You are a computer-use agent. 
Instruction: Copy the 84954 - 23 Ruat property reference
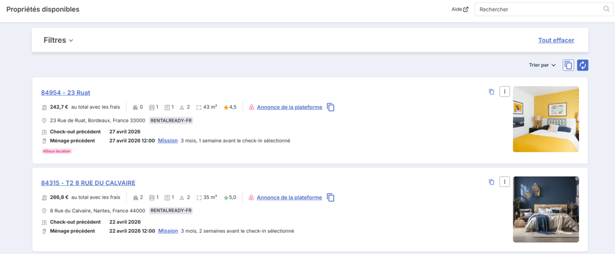[x=491, y=92]
